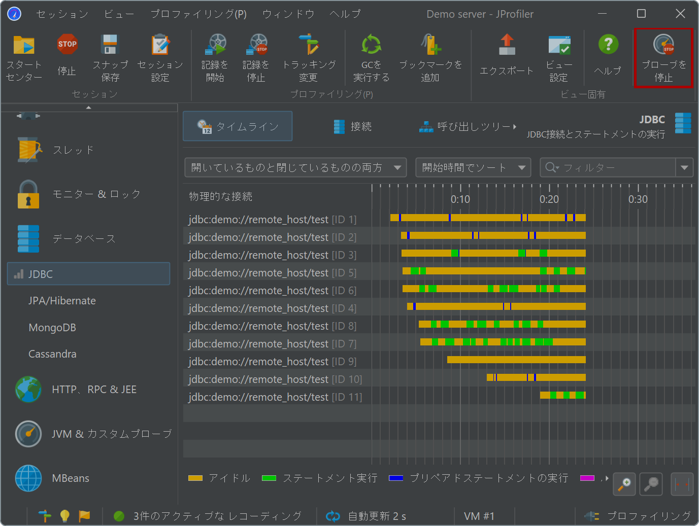Image resolution: width=699 pixels, height=526 pixels.
Task: Select MongoDB probe in sidebar
Action: click(x=52, y=328)
